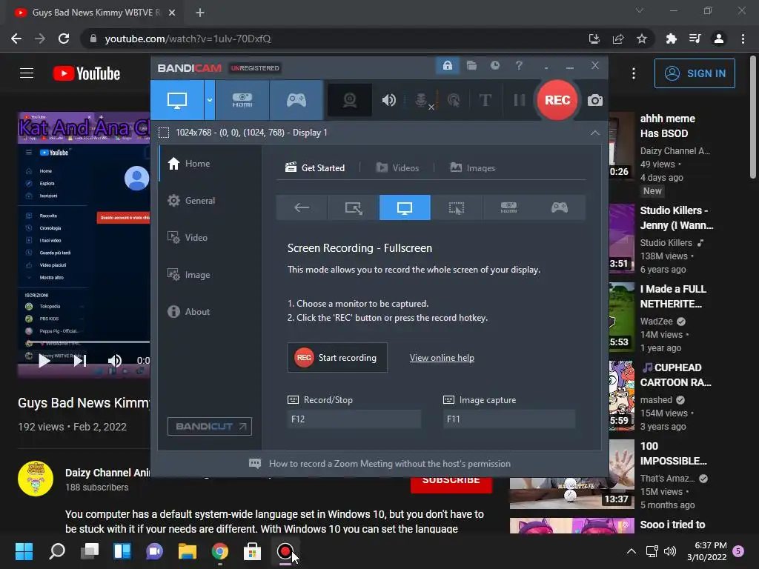Toggle the microphone recording icon

pos(422,100)
